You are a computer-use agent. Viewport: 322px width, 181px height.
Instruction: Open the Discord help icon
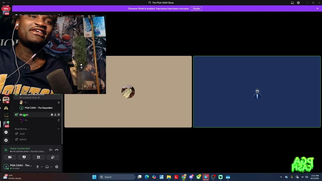[298, 3]
